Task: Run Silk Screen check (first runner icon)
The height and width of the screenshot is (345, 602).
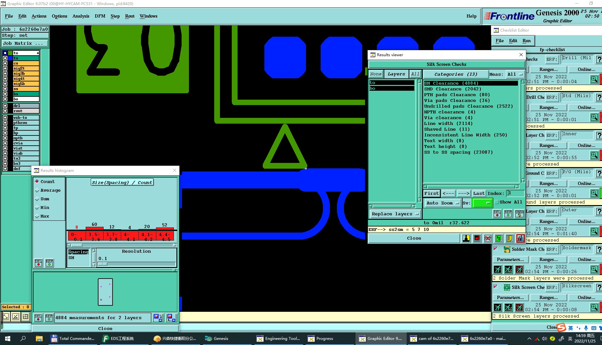Action: (x=498, y=308)
